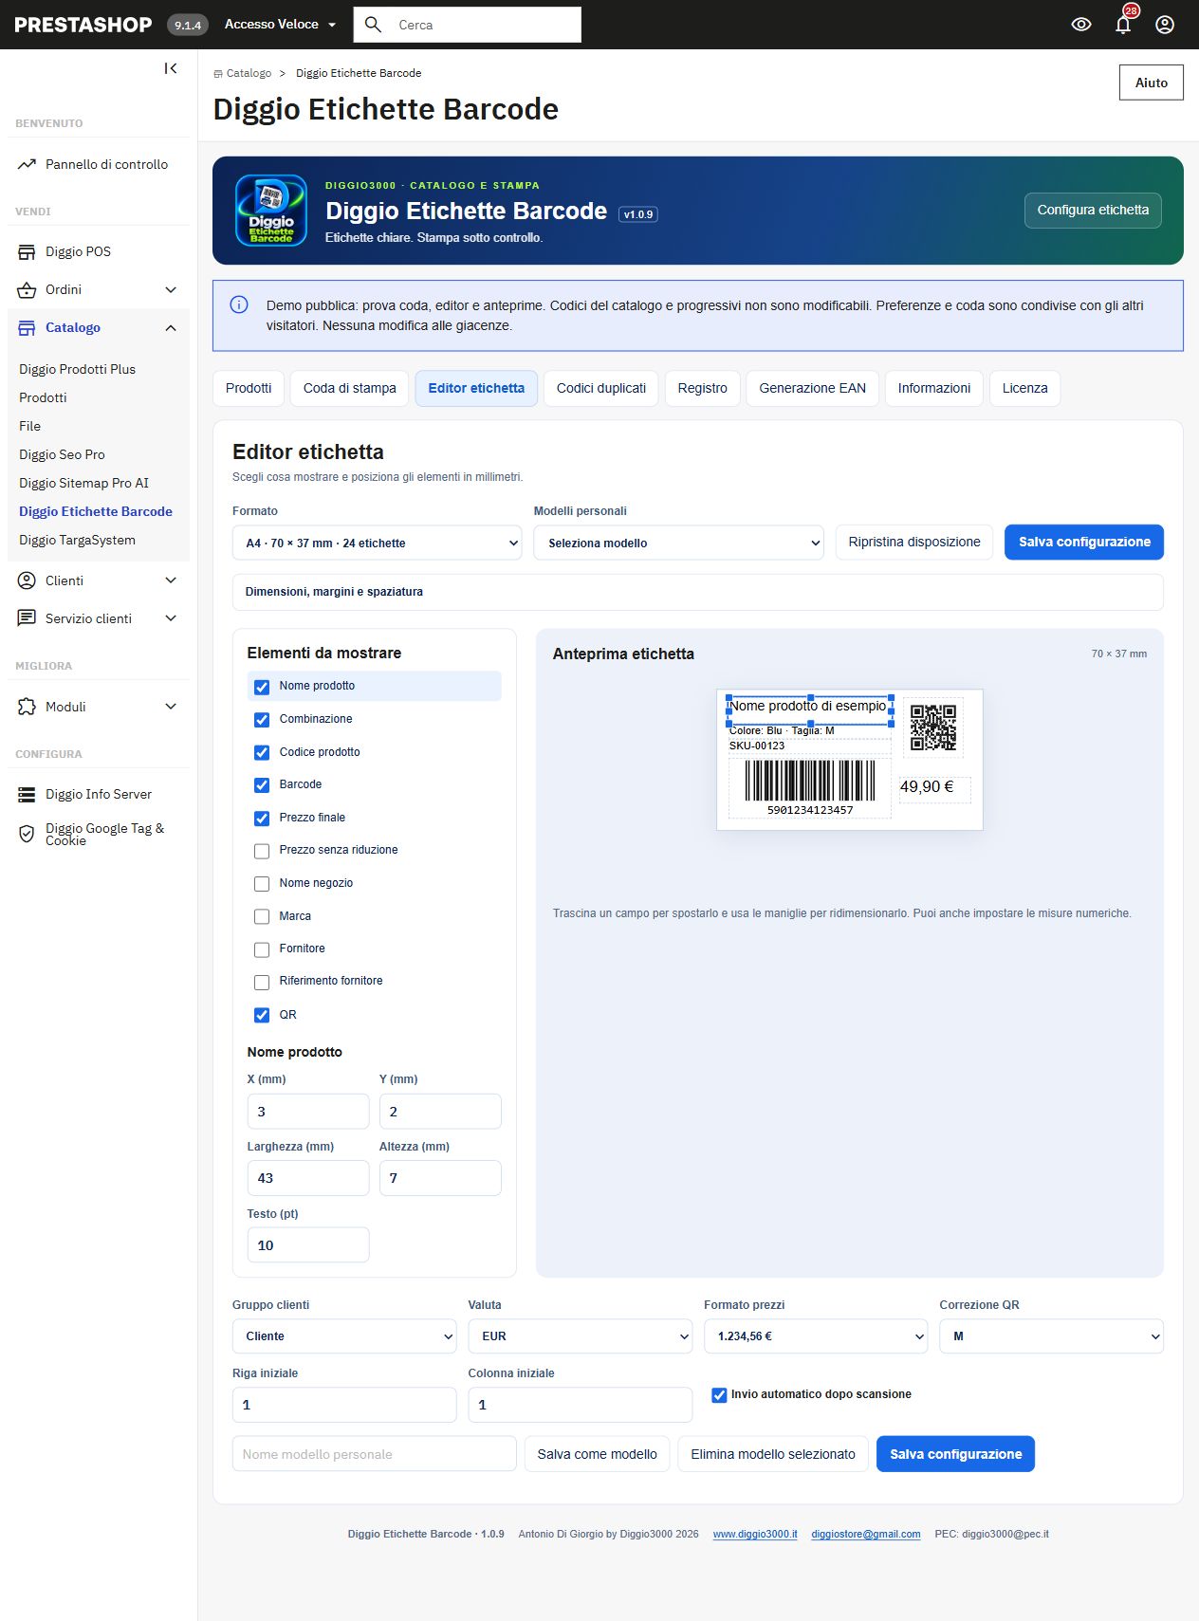1199x1621 pixels.
Task: Click the Pannello di controllo trend icon
Action: (x=27, y=164)
